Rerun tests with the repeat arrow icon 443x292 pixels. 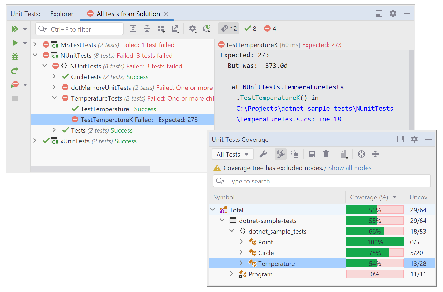(x=15, y=71)
